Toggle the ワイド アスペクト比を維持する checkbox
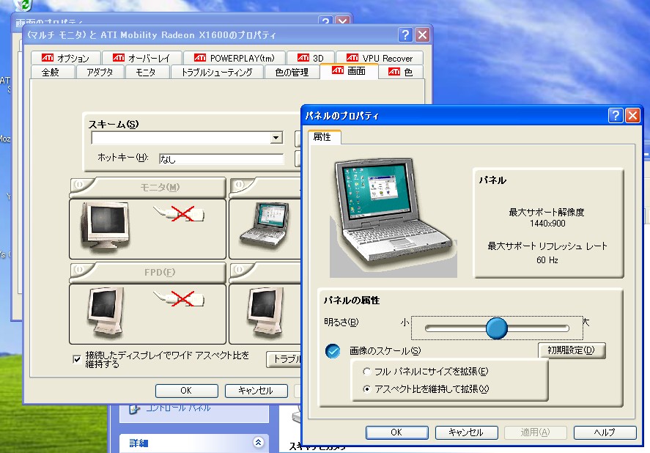Viewport: 650px width, 453px height. (77, 359)
